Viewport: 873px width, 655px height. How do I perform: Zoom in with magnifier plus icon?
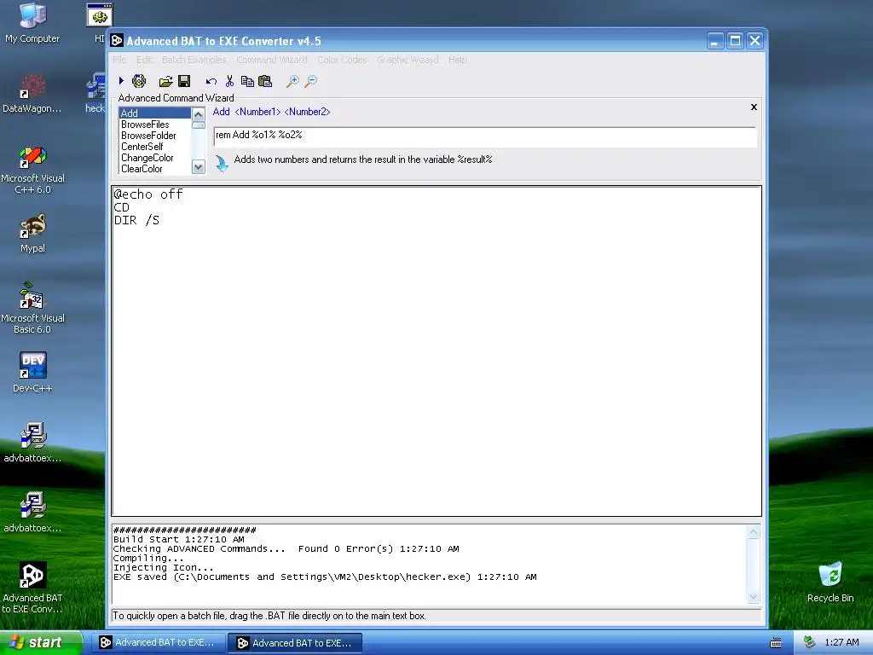[292, 82]
